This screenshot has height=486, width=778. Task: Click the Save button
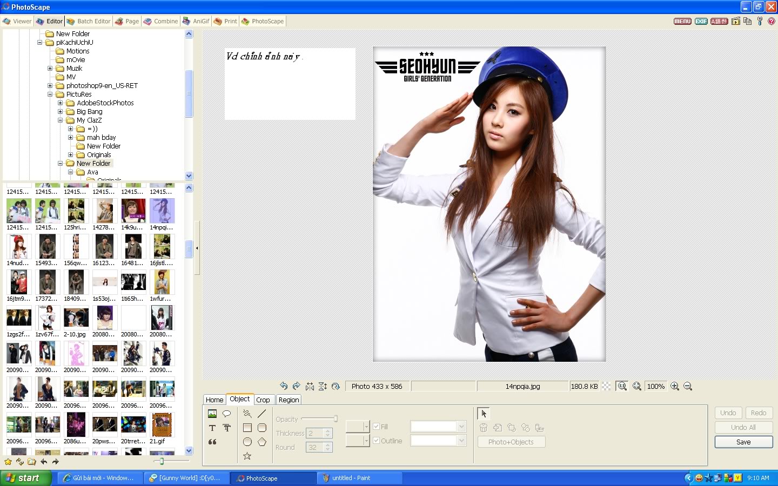tap(743, 442)
